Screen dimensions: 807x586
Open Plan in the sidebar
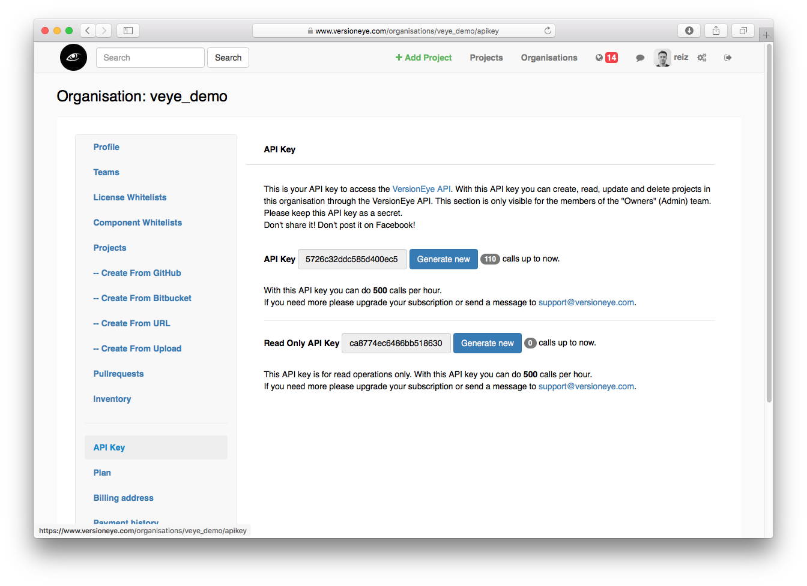pos(102,473)
